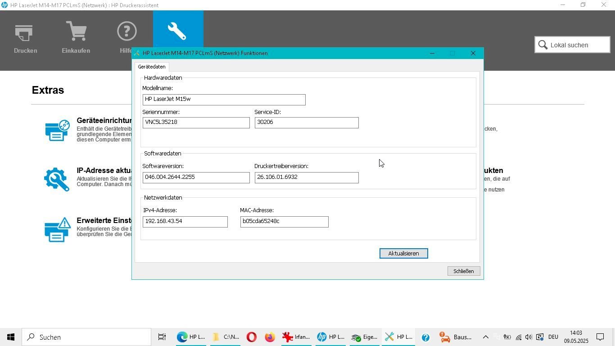Click the Modellname text field
615x346 pixels.
(224, 100)
